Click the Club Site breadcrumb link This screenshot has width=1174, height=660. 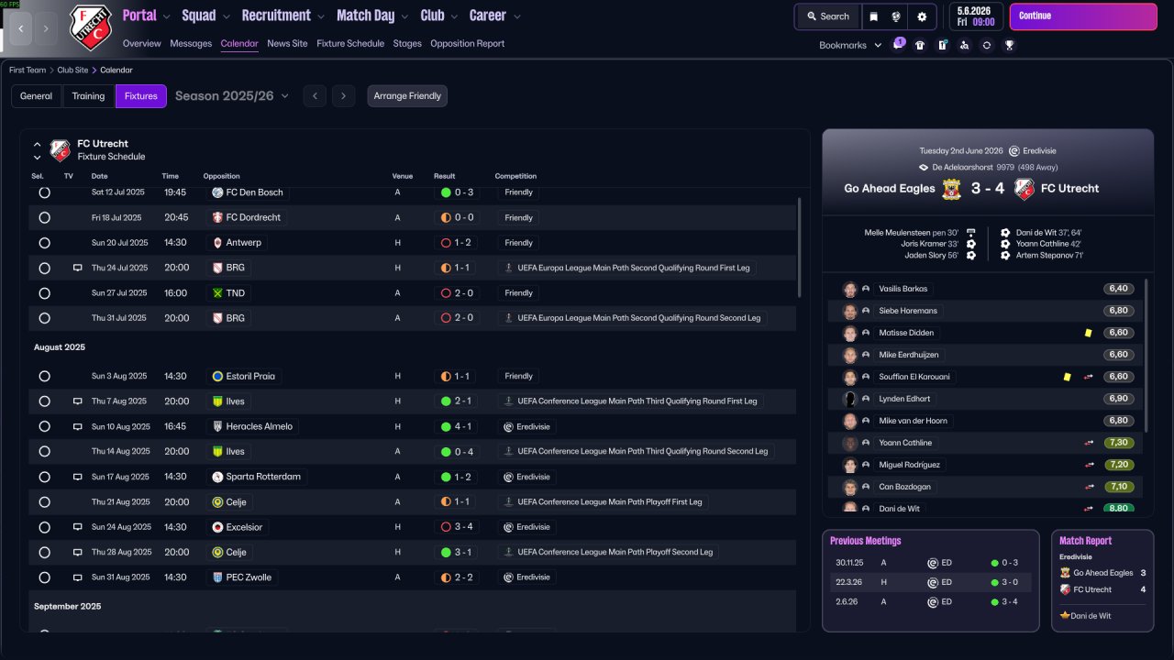click(73, 70)
